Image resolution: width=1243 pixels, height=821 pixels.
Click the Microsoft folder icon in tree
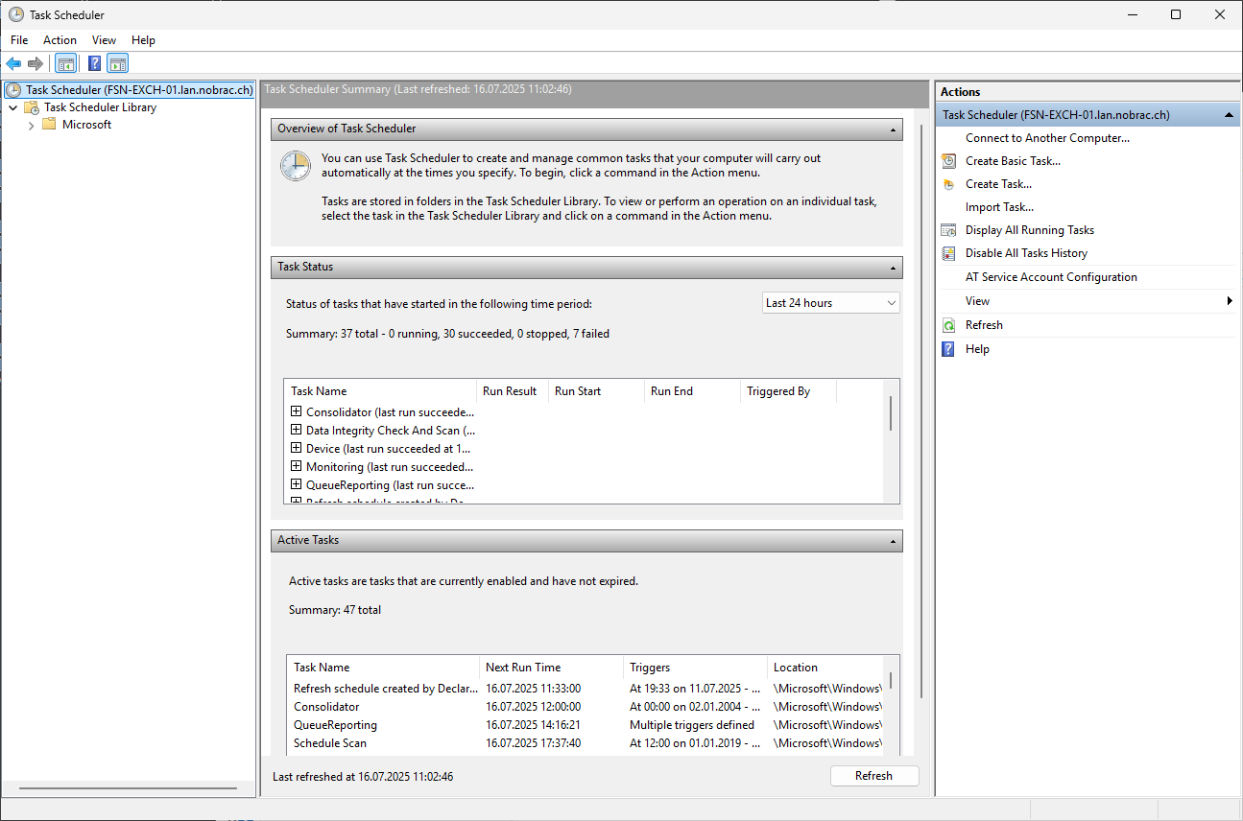tap(49, 125)
